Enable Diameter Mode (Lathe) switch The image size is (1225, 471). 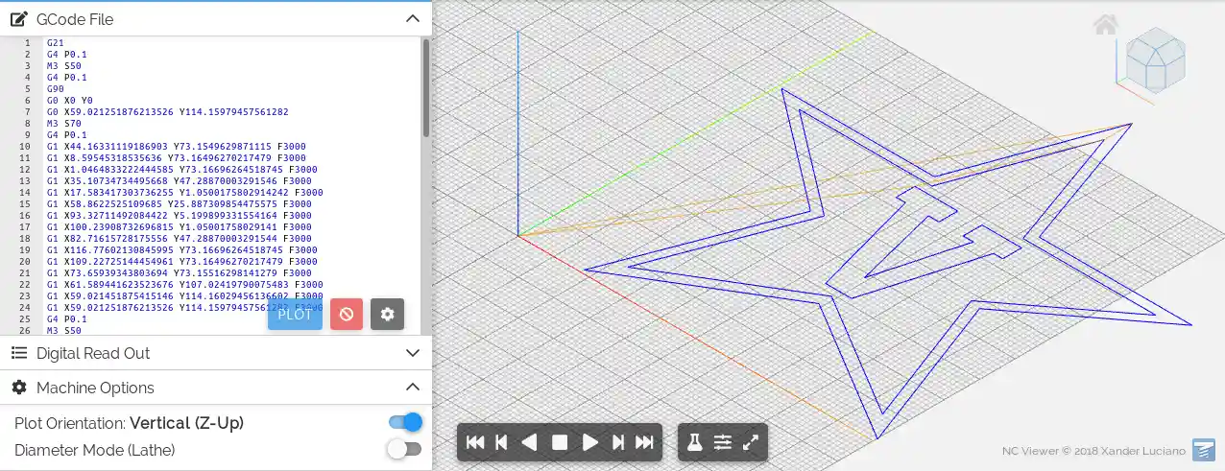404,449
